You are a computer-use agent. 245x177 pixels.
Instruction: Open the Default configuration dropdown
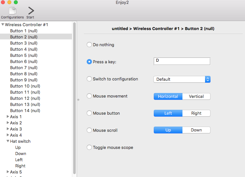[x=182, y=79]
